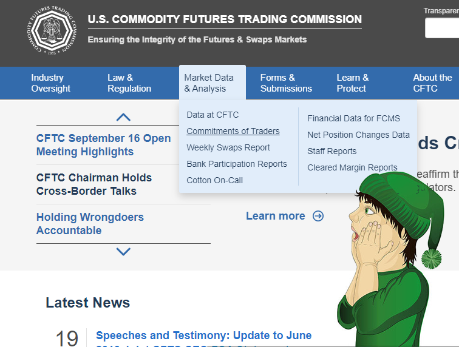This screenshot has width=459, height=347.
Task: Click the CFTC seal logo
Action: coord(52,30)
